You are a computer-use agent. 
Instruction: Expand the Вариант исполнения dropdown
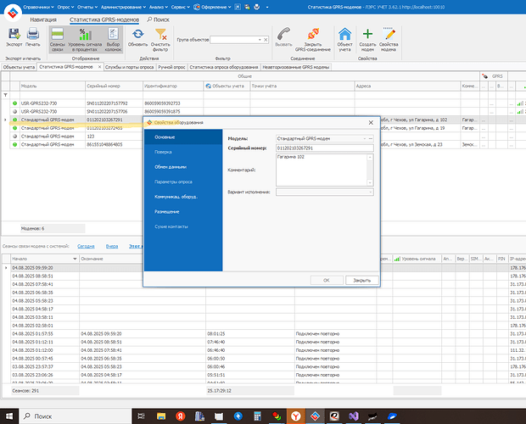click(371, 192)
